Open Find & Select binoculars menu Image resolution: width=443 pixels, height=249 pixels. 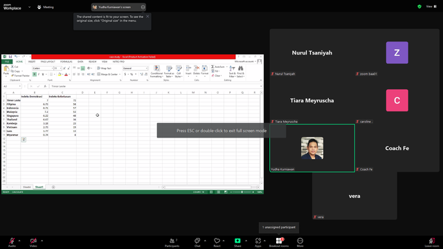click(240, 71)
